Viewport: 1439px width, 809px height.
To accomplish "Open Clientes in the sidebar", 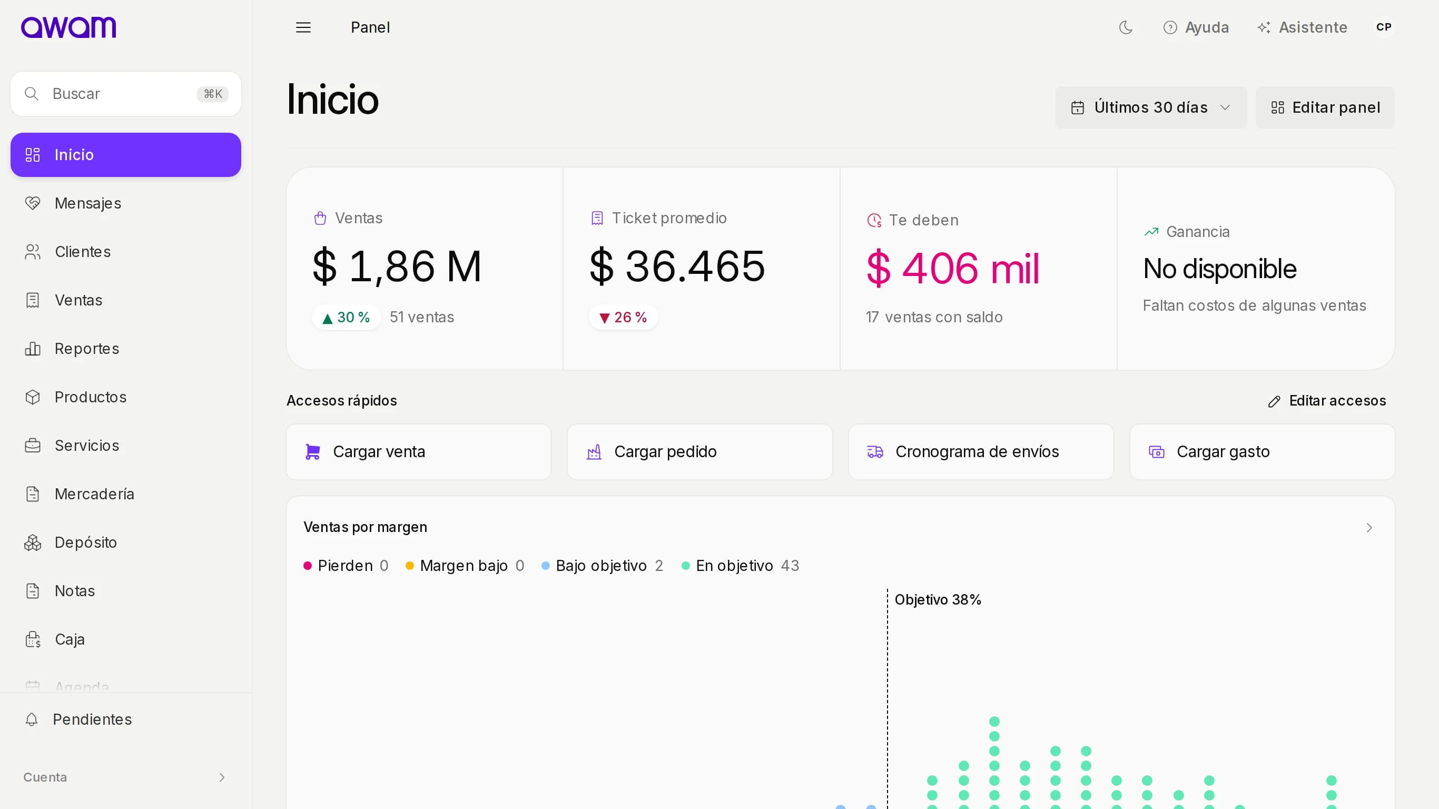I will click(x=126, y=252).
